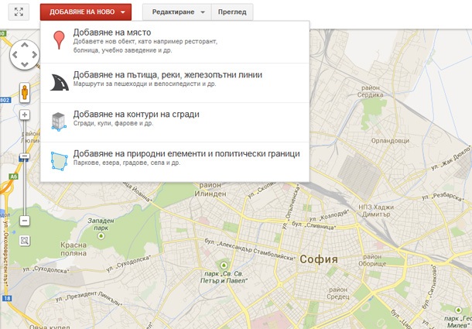Pan map left with the left arrow
472x329 pixels.
click(15, 54)
